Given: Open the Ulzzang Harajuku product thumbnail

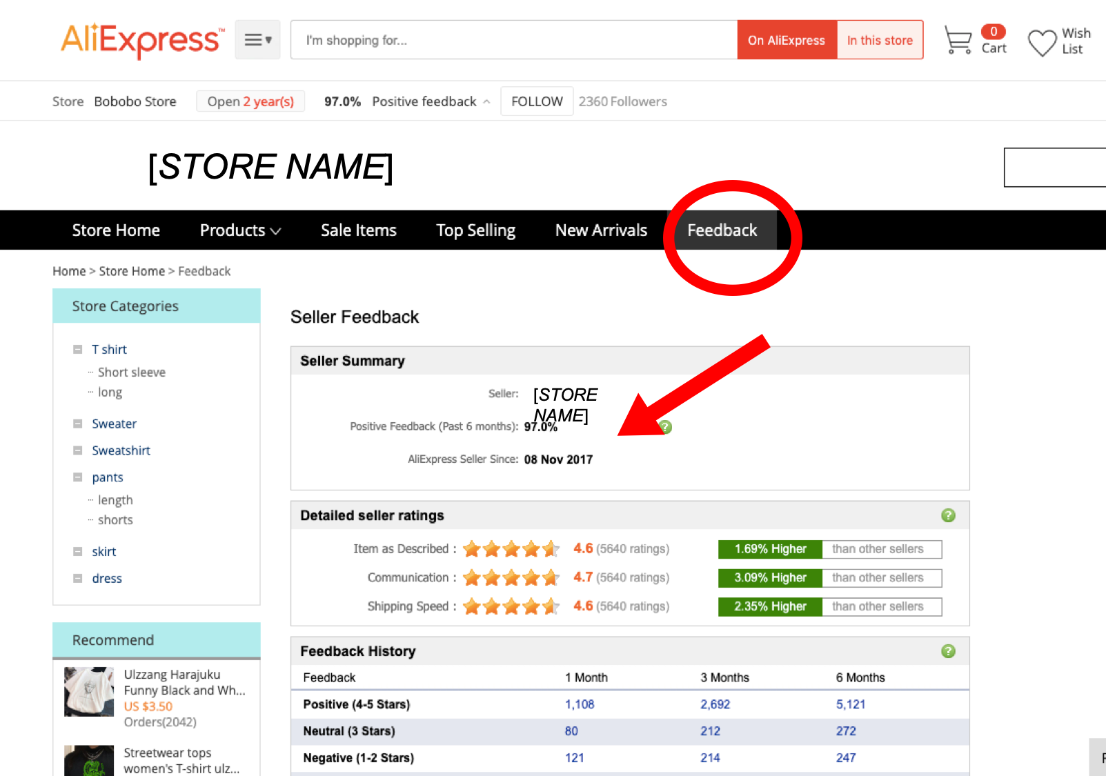Looking at the screenshot, I should click(x=89, y=692).
